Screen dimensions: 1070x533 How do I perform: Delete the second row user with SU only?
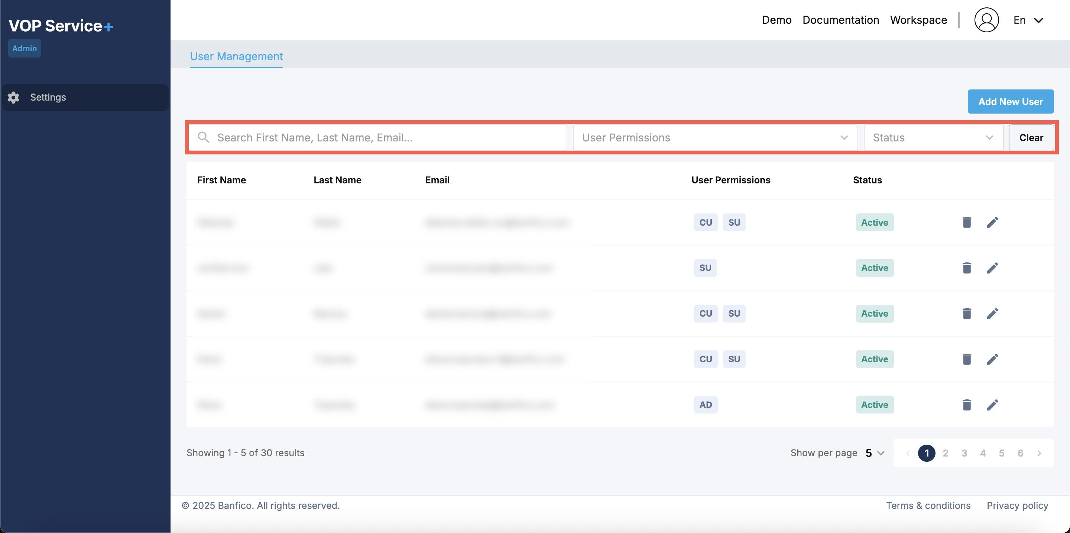tap(967, 268)
